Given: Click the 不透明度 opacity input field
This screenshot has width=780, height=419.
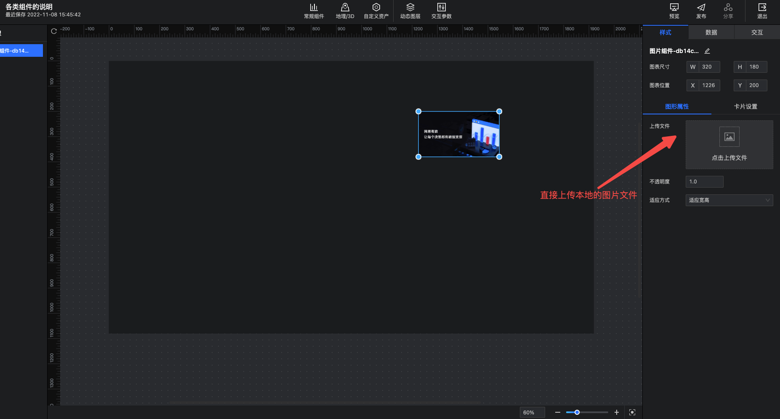Looking at the screenshot, I should [704, 182].
